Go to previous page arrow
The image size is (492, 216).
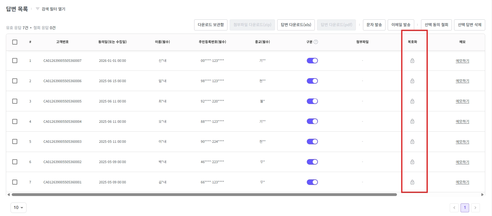[454, 208]
